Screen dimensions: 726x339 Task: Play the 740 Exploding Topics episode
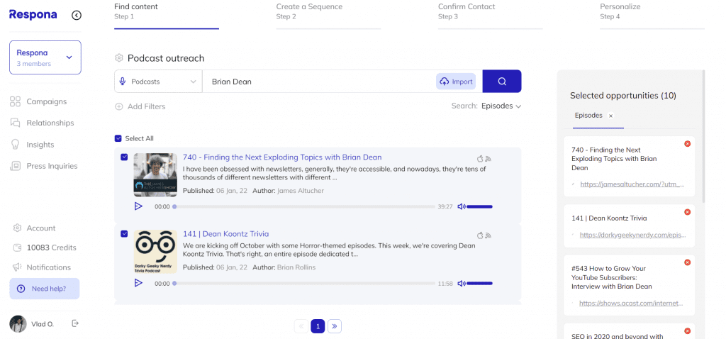point(138,206)
